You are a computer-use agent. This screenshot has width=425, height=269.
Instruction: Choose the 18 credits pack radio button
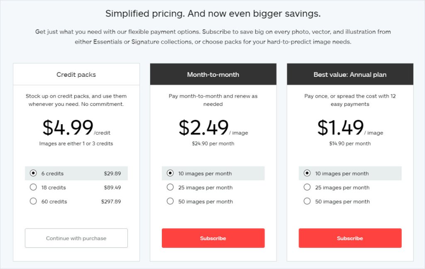click(34, 188)
